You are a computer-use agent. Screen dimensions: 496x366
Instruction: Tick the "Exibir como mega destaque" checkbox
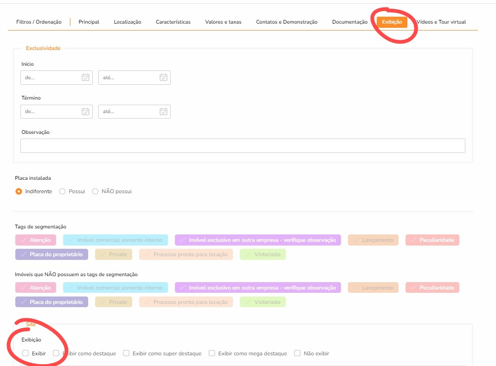click(x=212, y=353)
